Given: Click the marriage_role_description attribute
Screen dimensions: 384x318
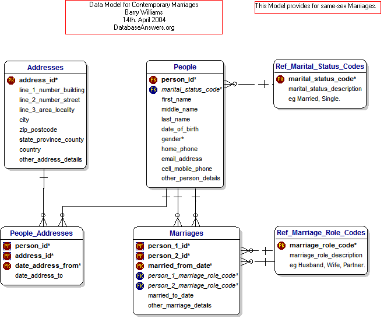Looking at the screenshot, I should click(326, 255).
